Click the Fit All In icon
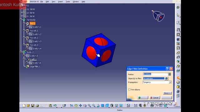The width and height of the screenshot is (200, 112). pos(76,105)
